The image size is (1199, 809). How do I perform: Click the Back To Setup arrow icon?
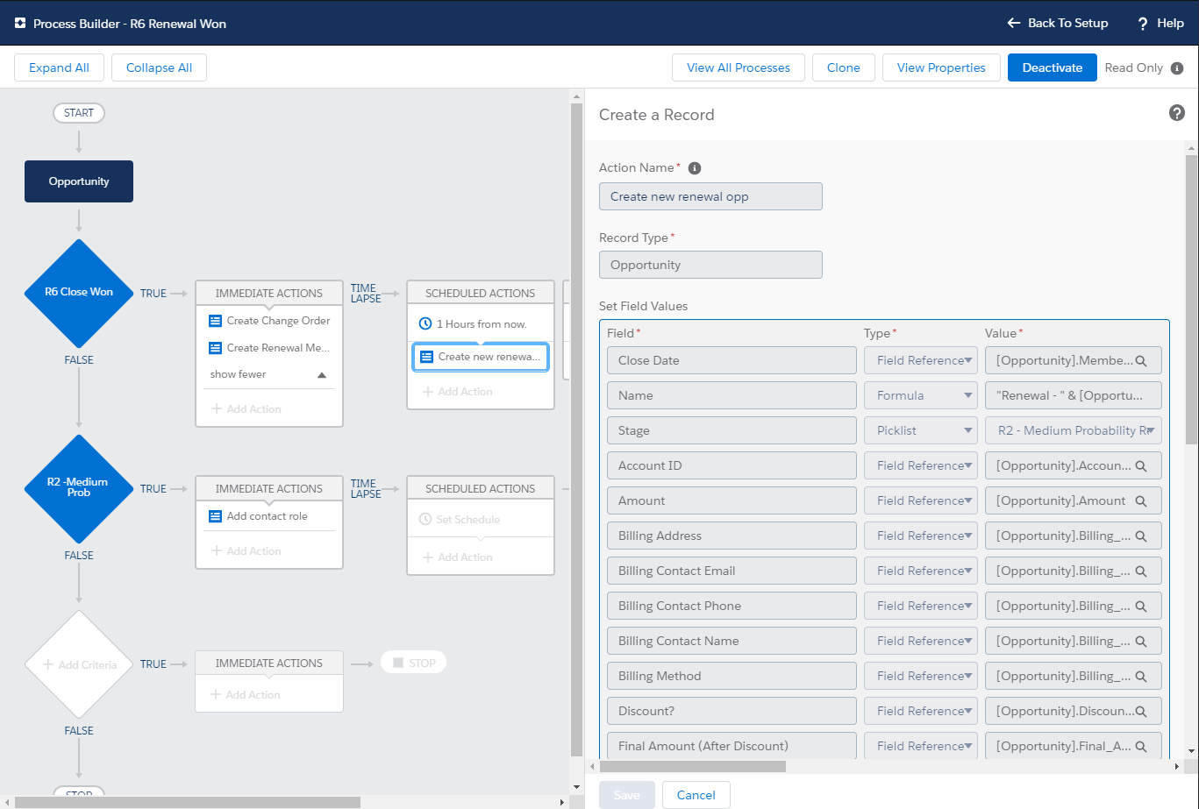1014,23
